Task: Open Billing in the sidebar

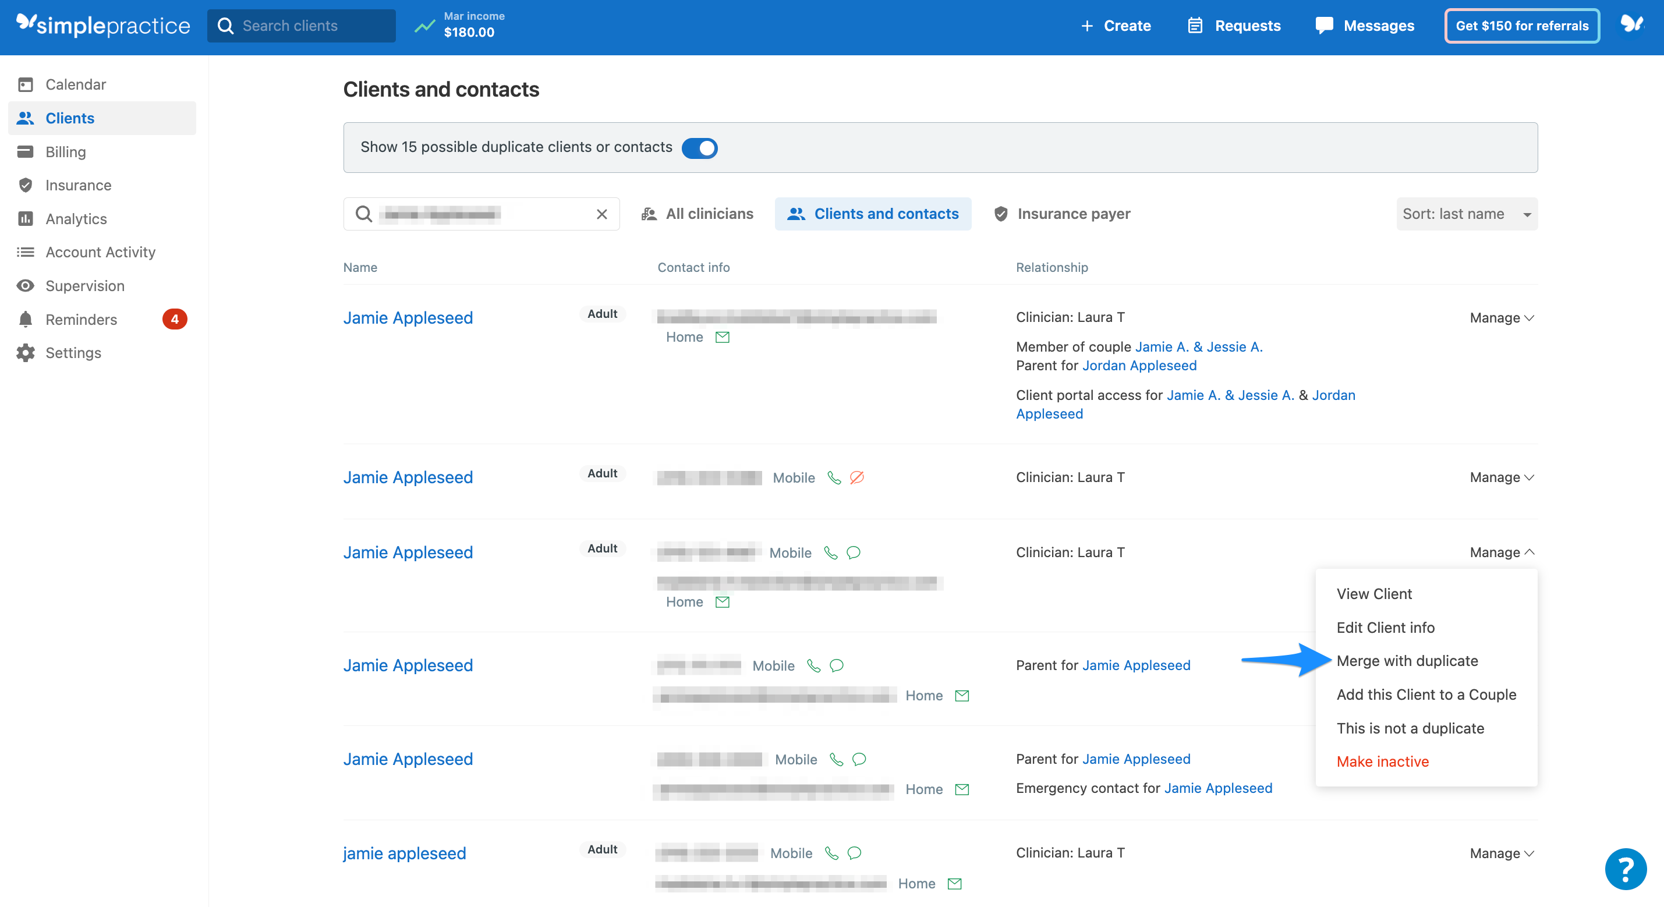Action: 102,152
